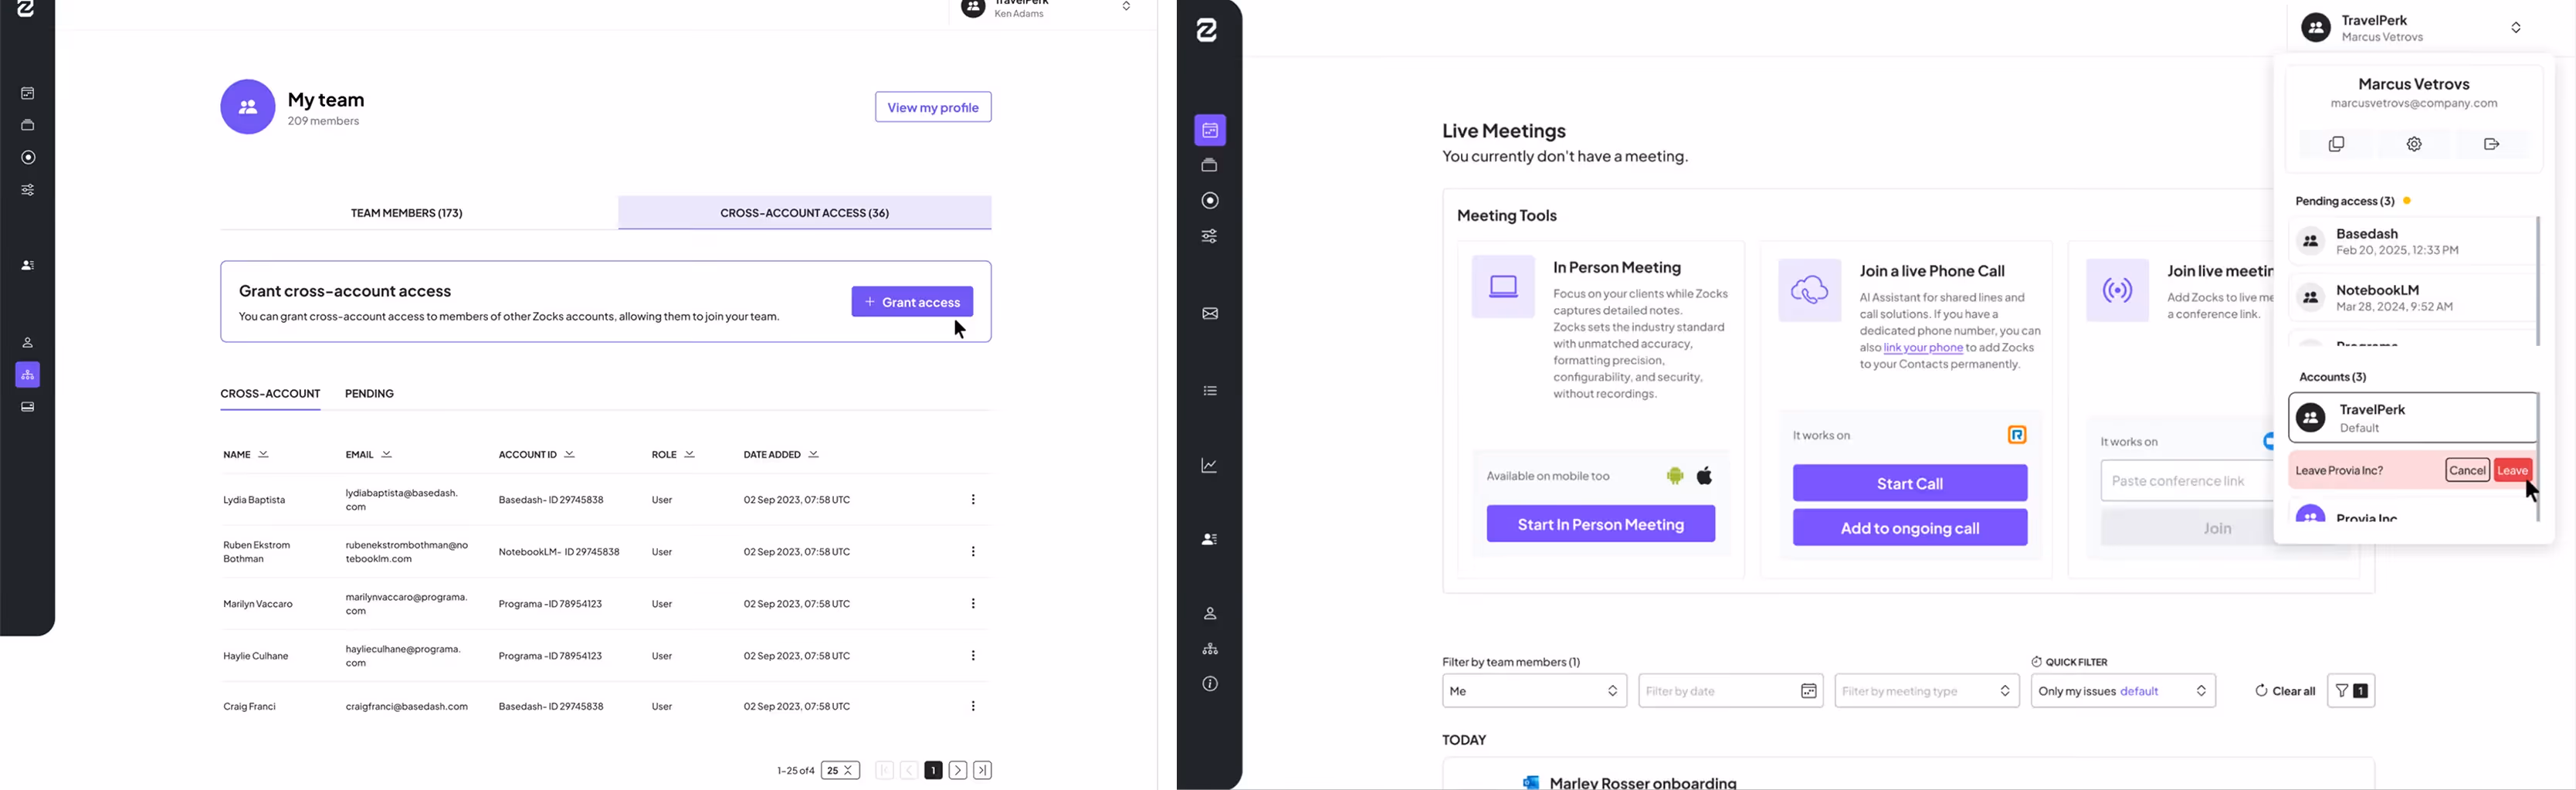Select the highlighted org-chart icon in left sidebar
Image resolution: width=2576 pixels, height=790 pixels.
[28, 375]
